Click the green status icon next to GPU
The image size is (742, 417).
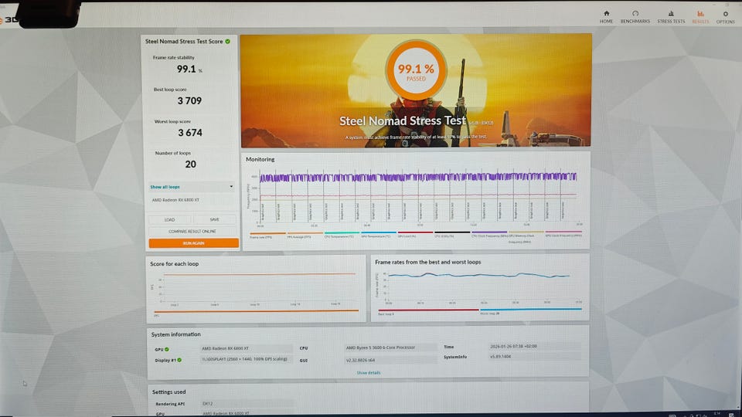(x=167, y=349)
